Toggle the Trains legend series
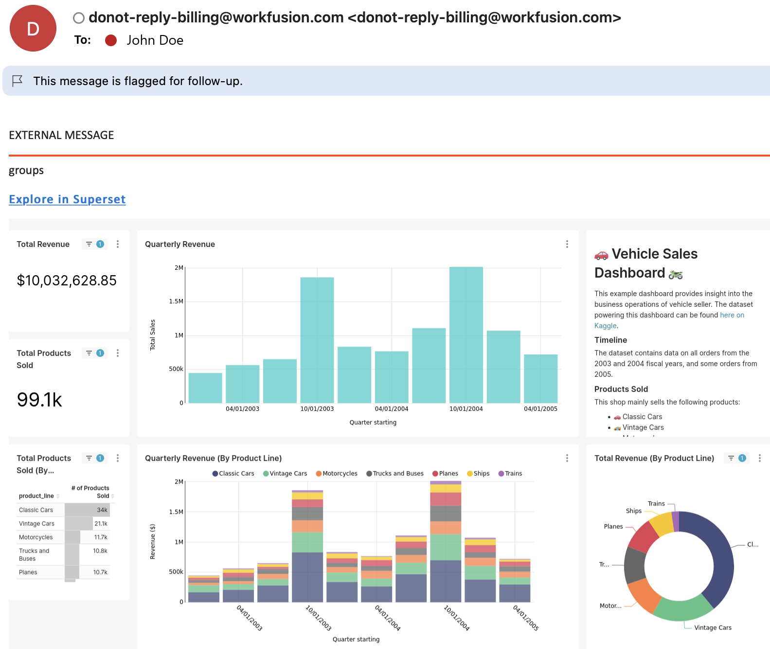 tap(510, 474)
